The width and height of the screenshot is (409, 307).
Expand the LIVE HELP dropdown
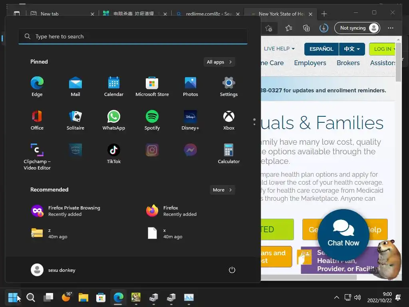[x=279, y=49]
